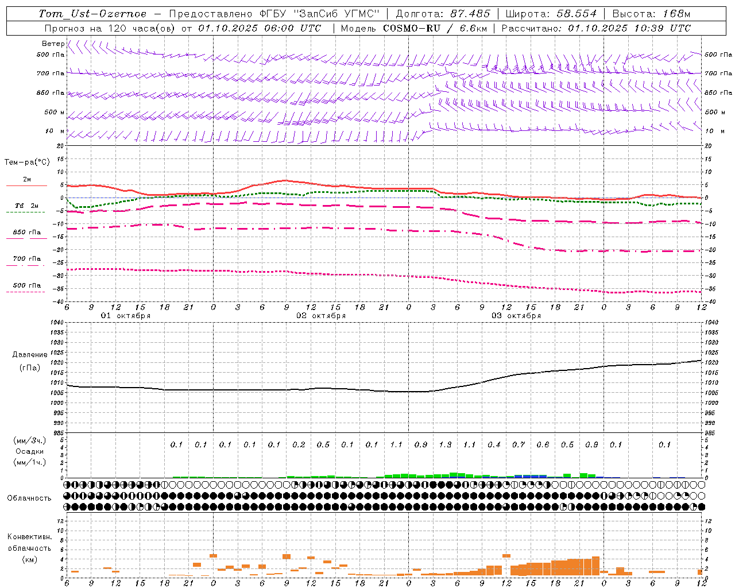The width and height of the screenshot is (735, 588).
Task: Select the latitude value Широта: 58.554
Action: pyautogui.click(x=551, y=14)
